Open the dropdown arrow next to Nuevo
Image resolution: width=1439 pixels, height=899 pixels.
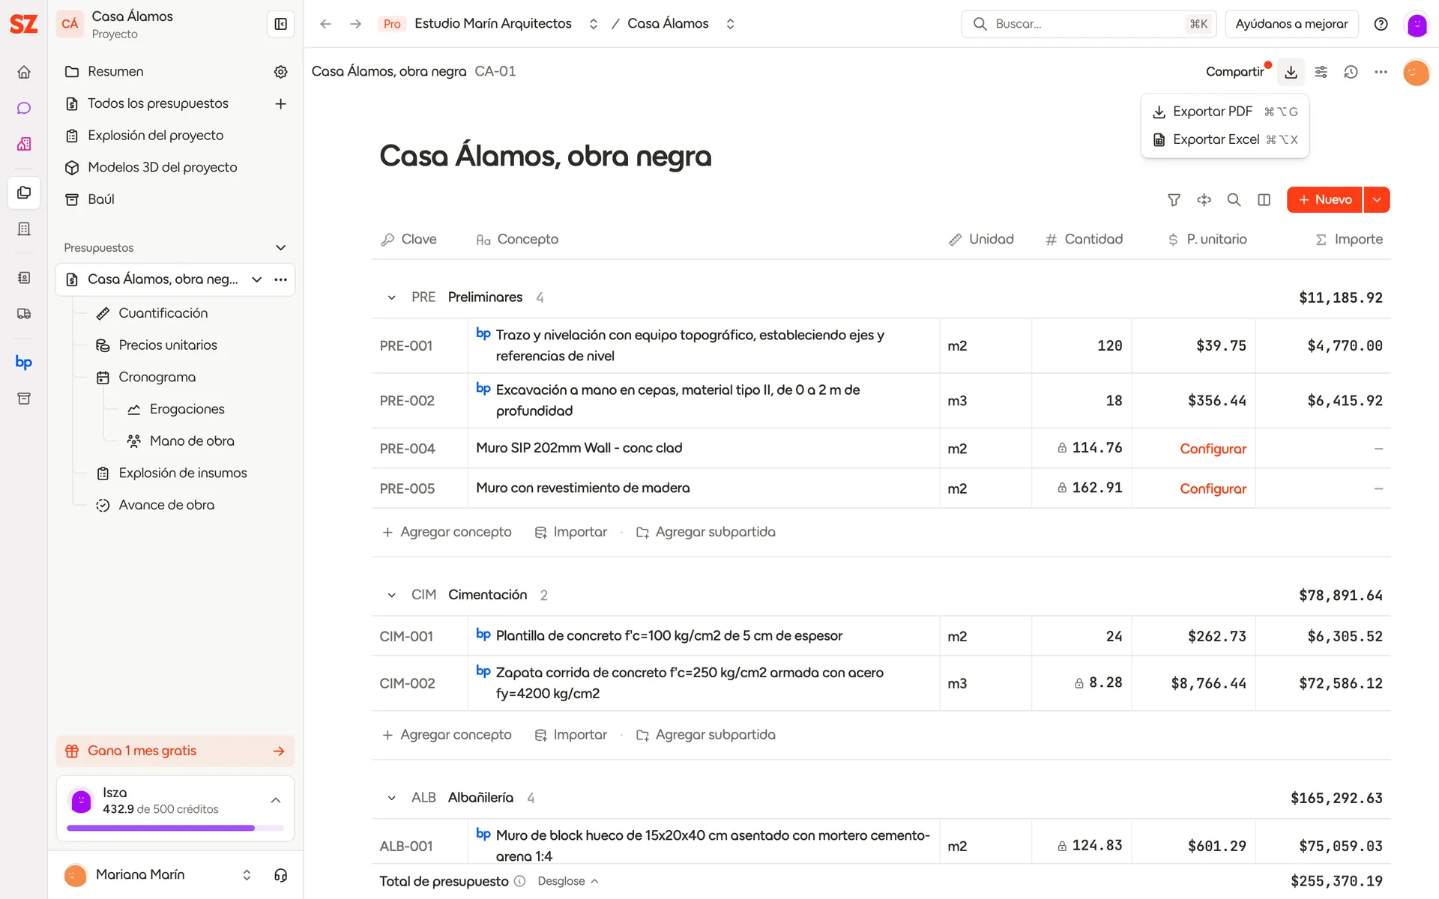(1378, 200)
